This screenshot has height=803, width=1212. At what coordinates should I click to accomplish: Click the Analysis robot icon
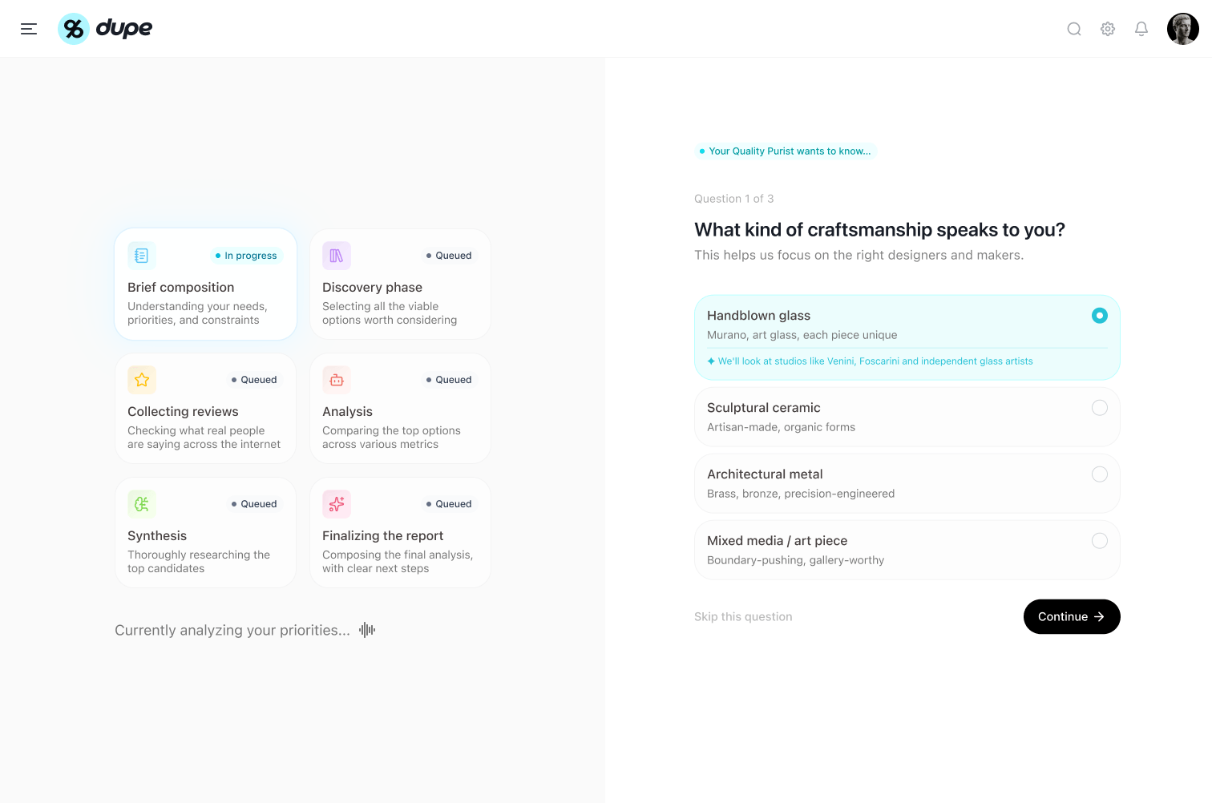click(337, 380)
